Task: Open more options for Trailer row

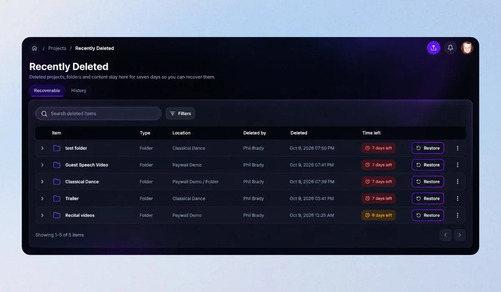Action: [458, 199]
